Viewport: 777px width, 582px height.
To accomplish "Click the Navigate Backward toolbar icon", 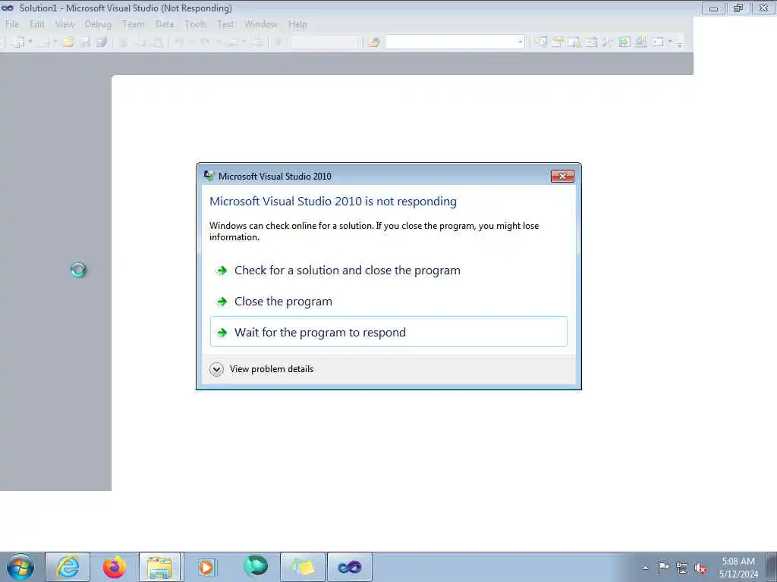I will (233, 42).
